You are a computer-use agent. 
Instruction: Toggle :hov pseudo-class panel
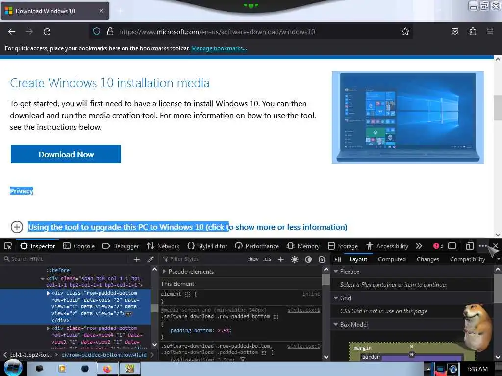(x=253, y=259)
